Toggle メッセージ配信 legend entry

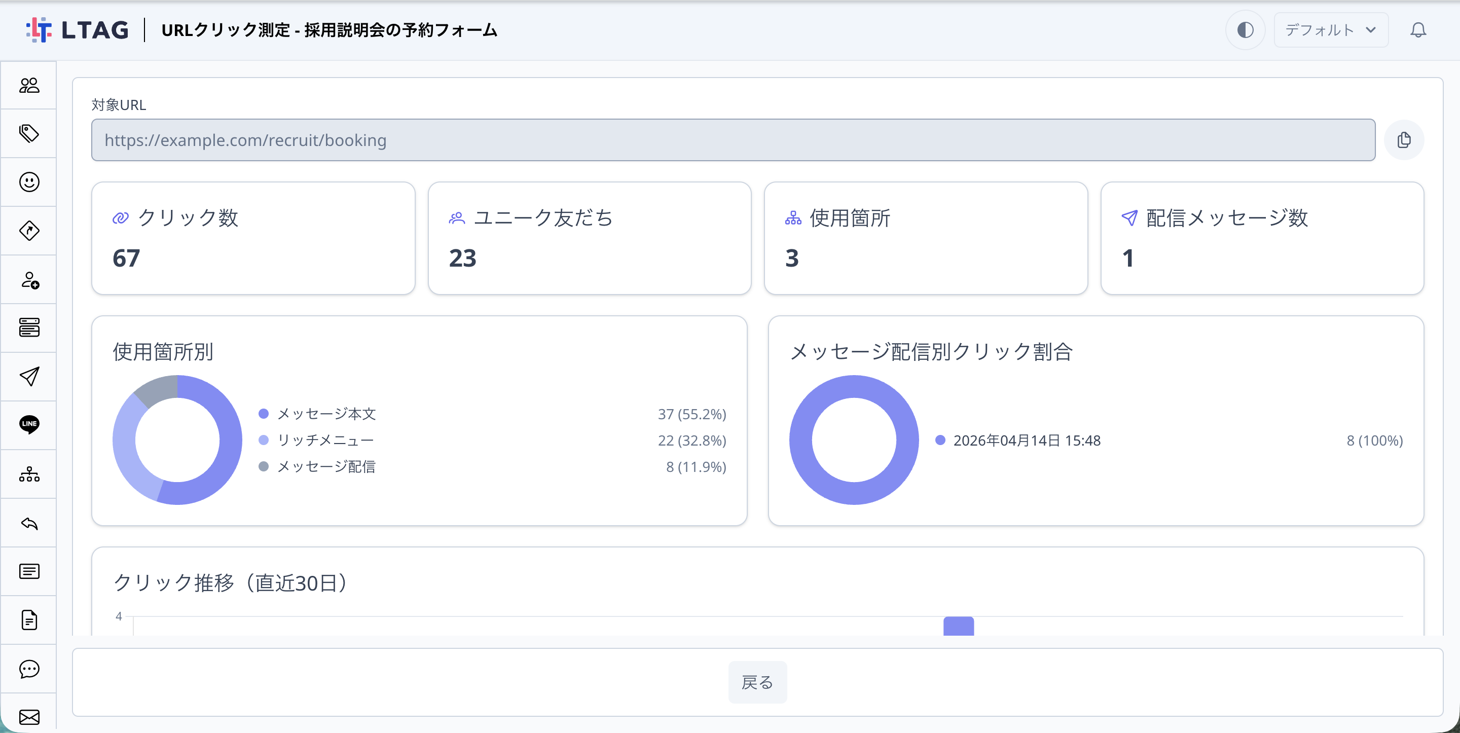pyautogui.click(x=317, y=466)
